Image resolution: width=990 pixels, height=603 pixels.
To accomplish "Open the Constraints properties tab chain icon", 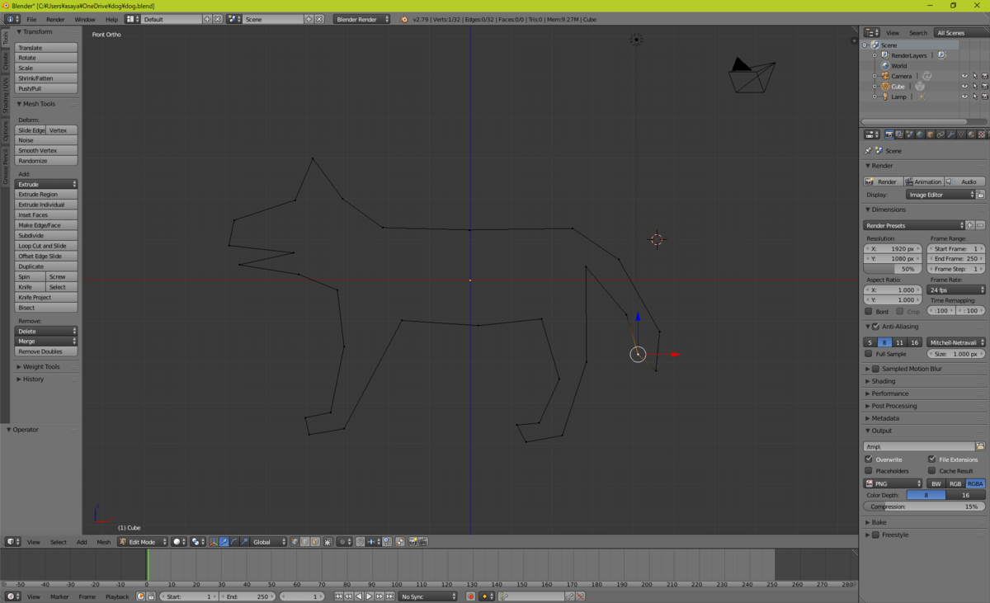I will click(x=940, y=134).
